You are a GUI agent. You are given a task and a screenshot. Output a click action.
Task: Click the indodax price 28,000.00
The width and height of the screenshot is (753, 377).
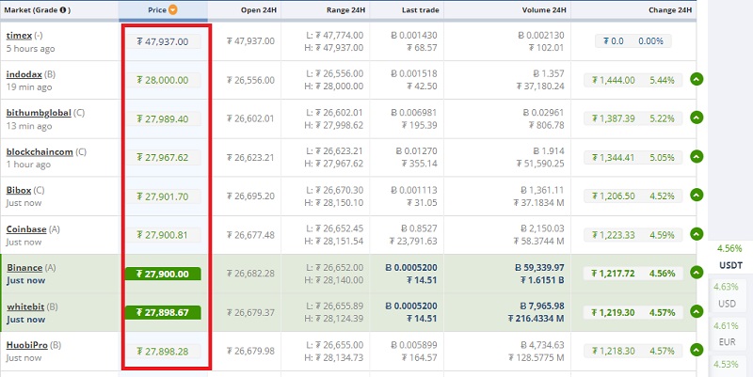pyautogui.click(x=163, y=80)
